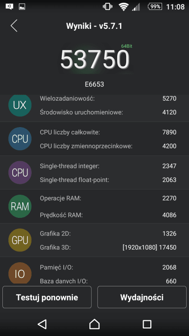
Task: Tap the Prędkość RAM score row
Action: [108, 215]
